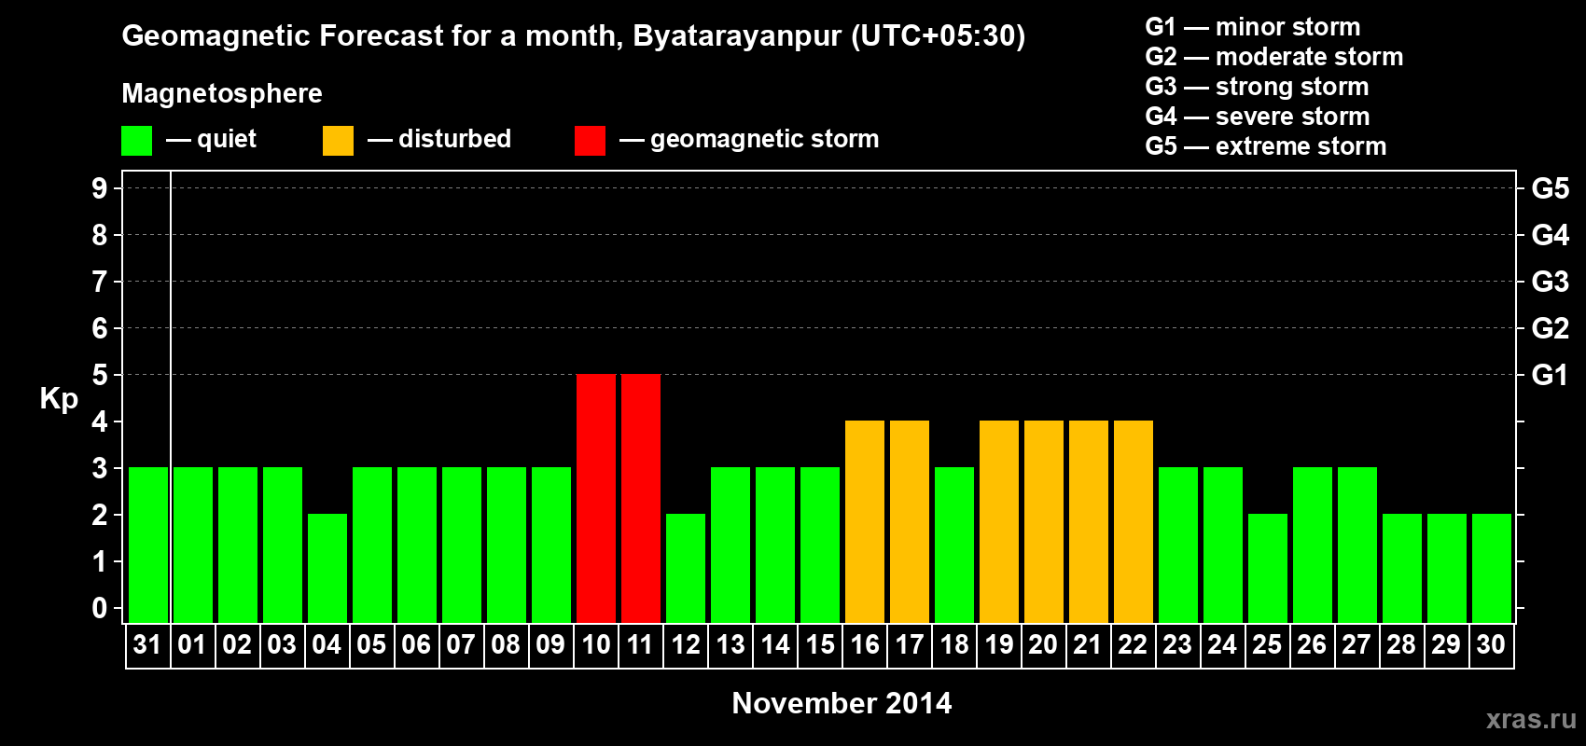The width and height of the screenshot is (1586, 746).
Task: Click the G5 right axis label
Action: 1551,188
